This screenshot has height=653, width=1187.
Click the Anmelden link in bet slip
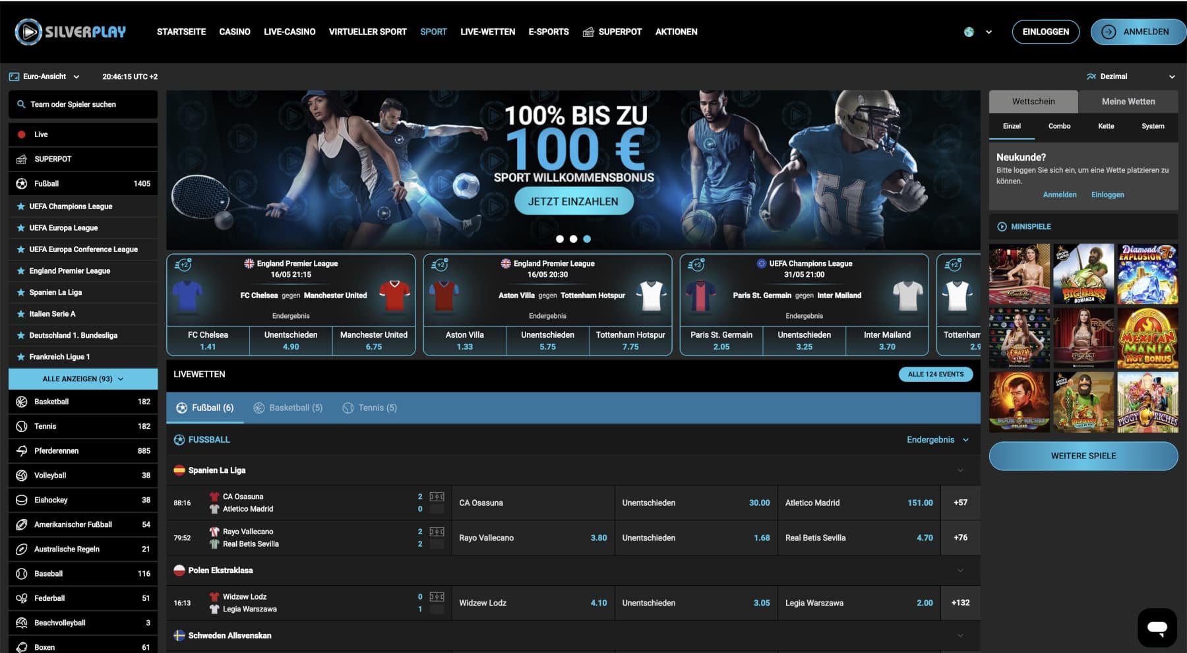click(x=1060, y=195)
